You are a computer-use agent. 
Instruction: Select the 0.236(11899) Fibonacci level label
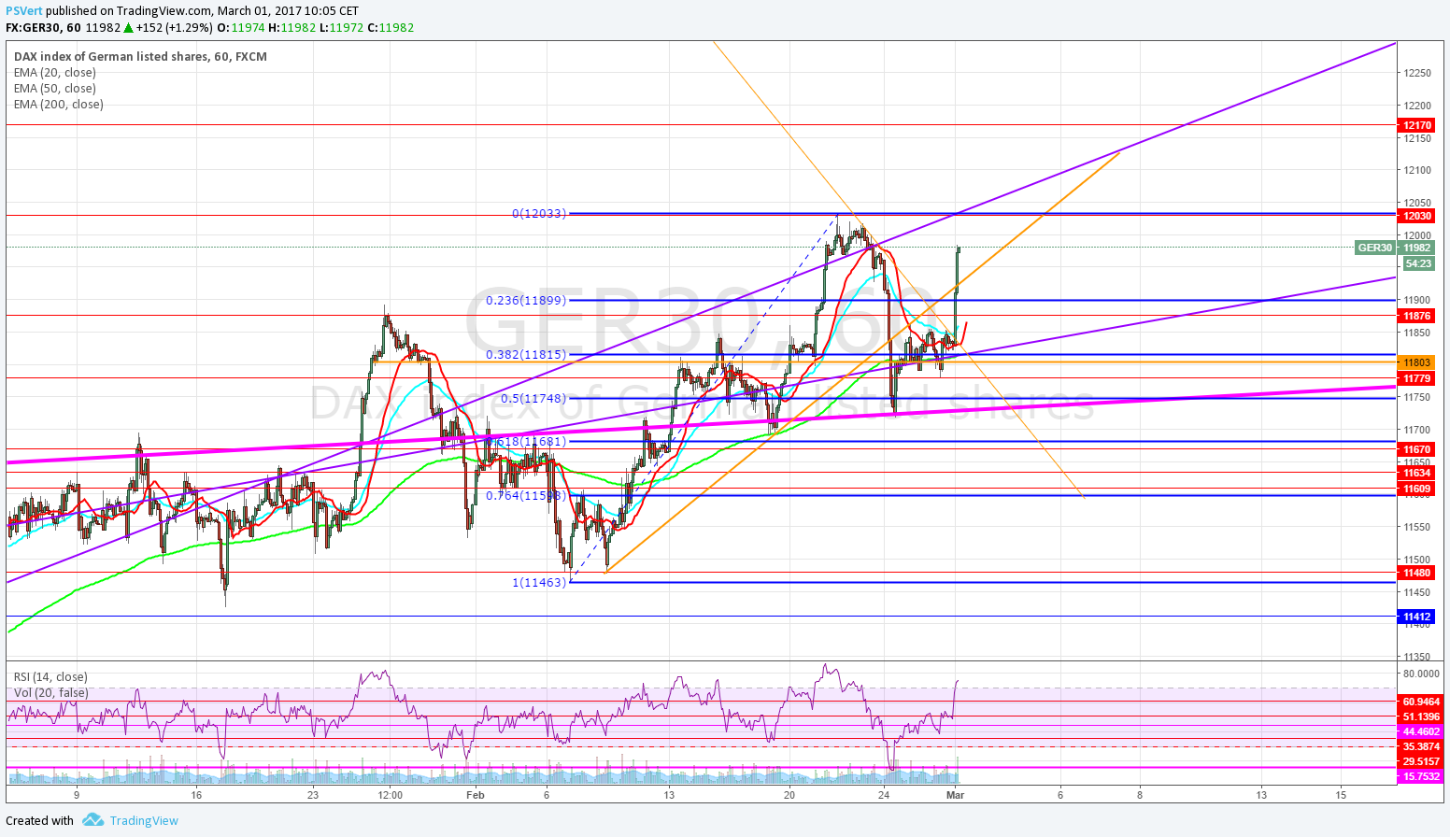526,300
